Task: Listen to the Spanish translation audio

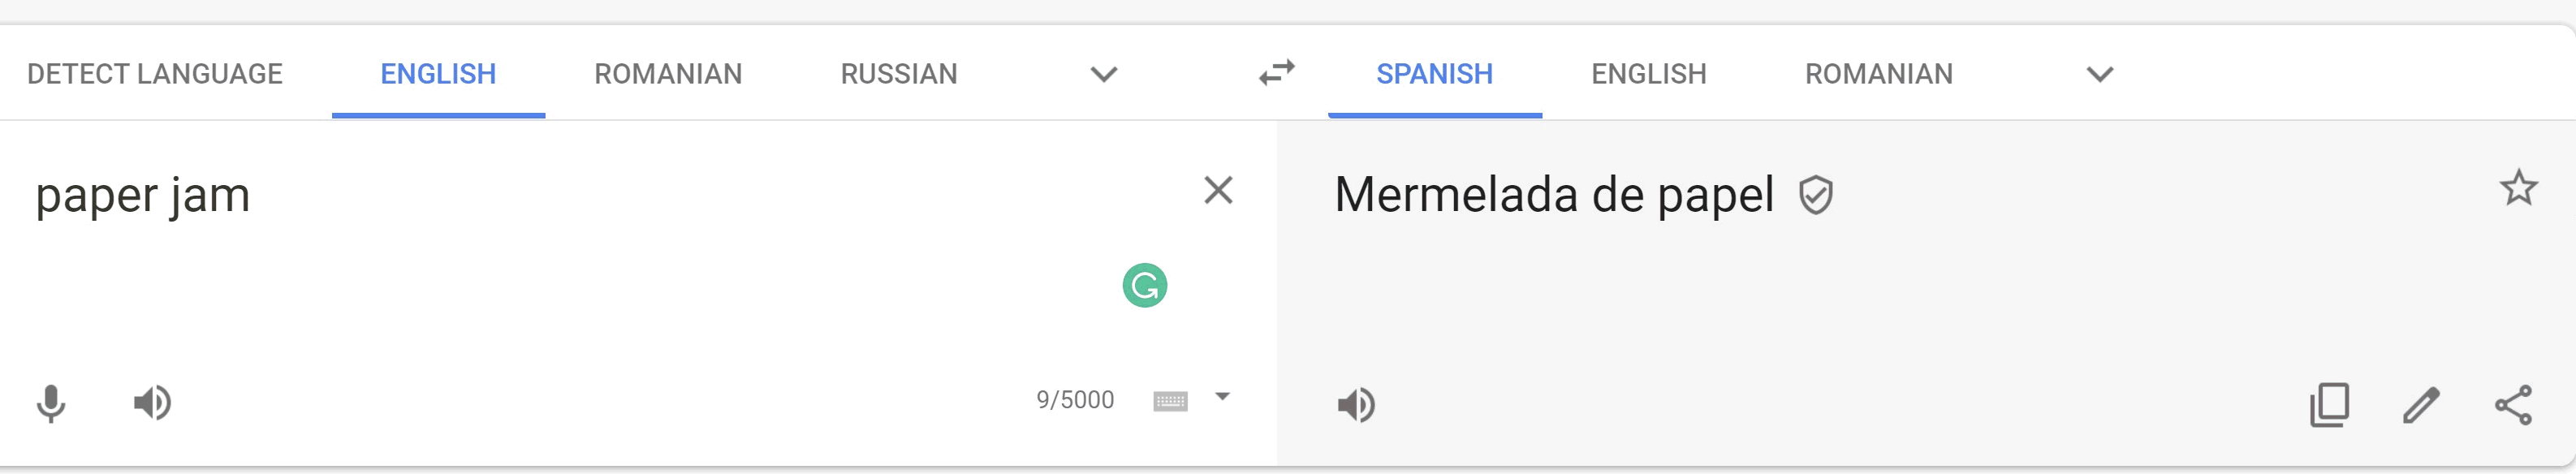Action: [x=1356, y=405]
